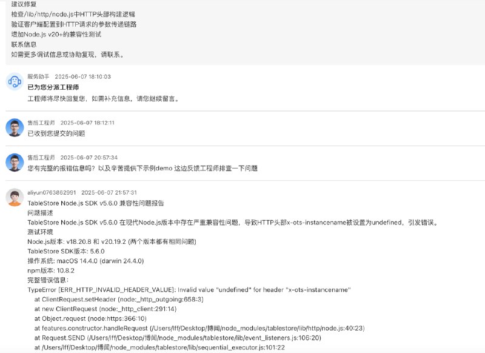
Task: Click the 服务助手 headset avatar icon
Action: click(15, 82)
